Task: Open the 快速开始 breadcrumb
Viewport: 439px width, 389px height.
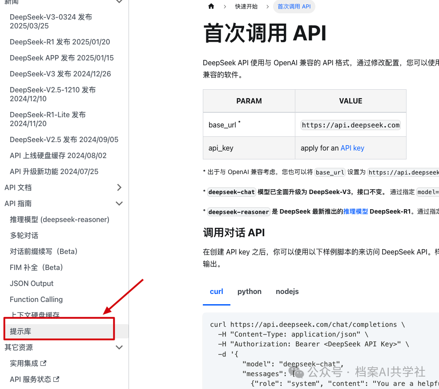Action: tap(246, 6)
